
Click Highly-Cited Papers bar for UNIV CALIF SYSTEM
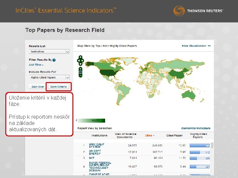200,146
